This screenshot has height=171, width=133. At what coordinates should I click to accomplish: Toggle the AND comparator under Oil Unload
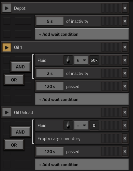coord(21,132)
